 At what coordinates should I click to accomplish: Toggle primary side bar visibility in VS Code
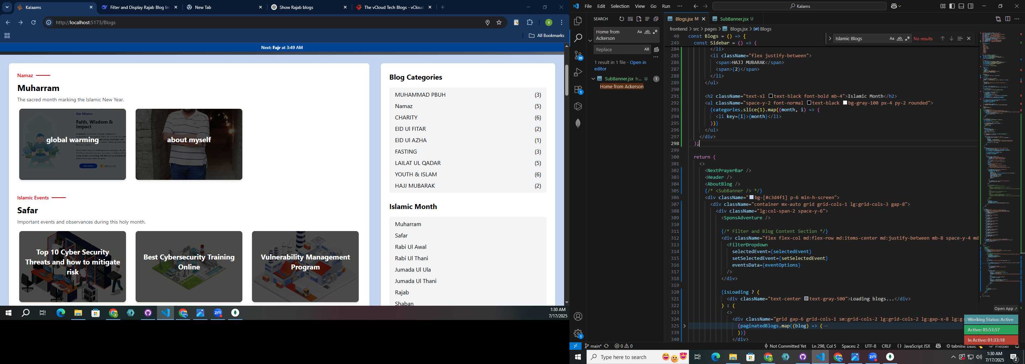point(952,6)
